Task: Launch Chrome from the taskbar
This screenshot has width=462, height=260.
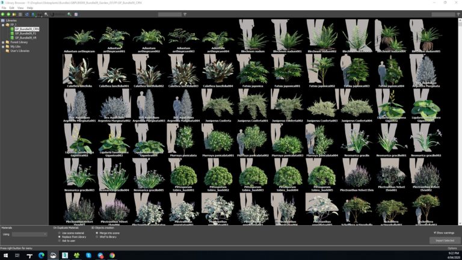Action: click(x=112, y=255)
